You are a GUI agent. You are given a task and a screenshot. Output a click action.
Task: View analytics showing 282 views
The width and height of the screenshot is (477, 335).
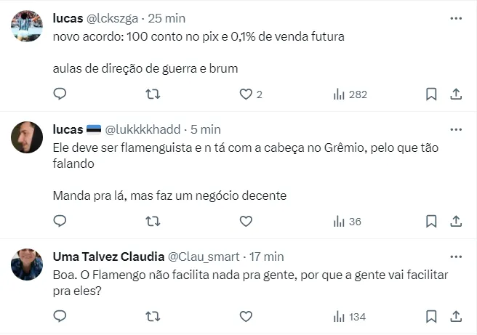point(350,94)
